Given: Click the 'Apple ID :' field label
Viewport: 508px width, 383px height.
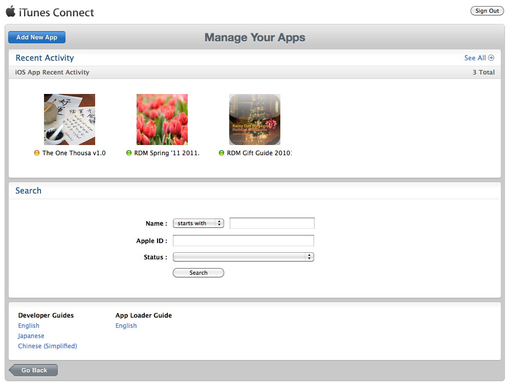Looking at the screenshot, I should 151,241.
